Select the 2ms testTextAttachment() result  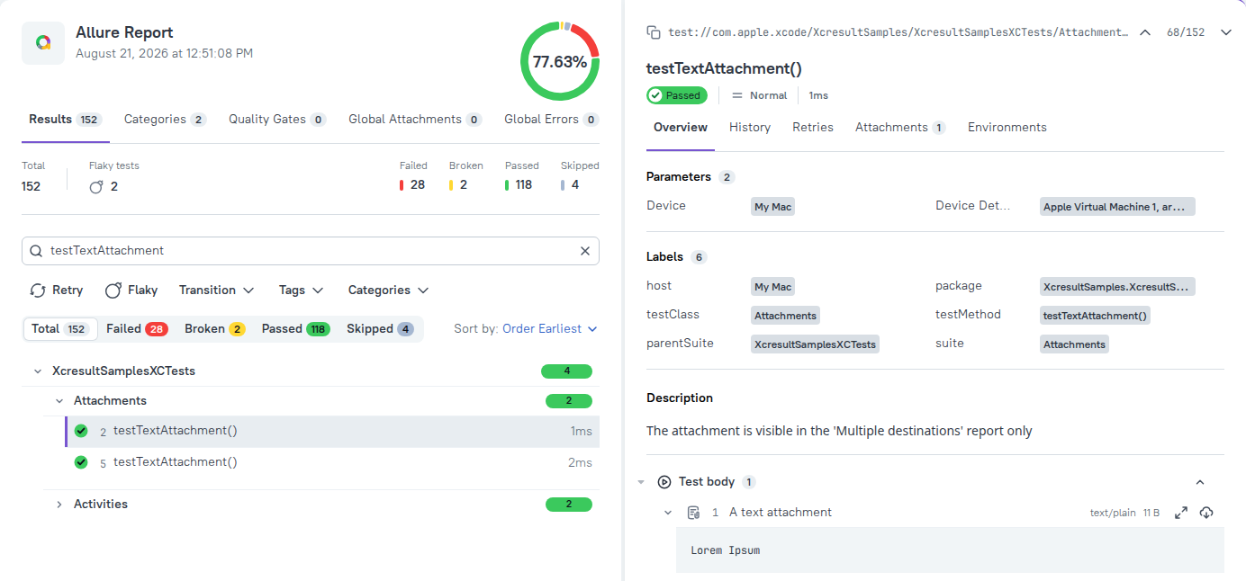coord(332,462)
